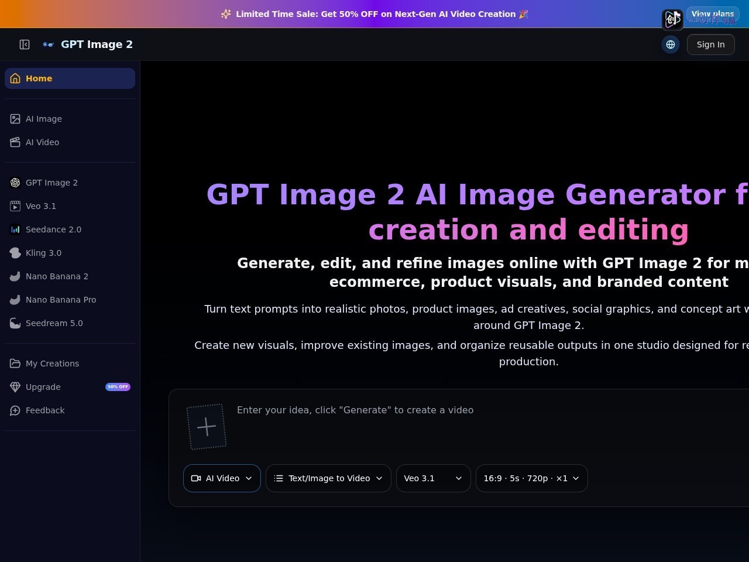Click the GPT Image 2 model icon

[15, 183]
